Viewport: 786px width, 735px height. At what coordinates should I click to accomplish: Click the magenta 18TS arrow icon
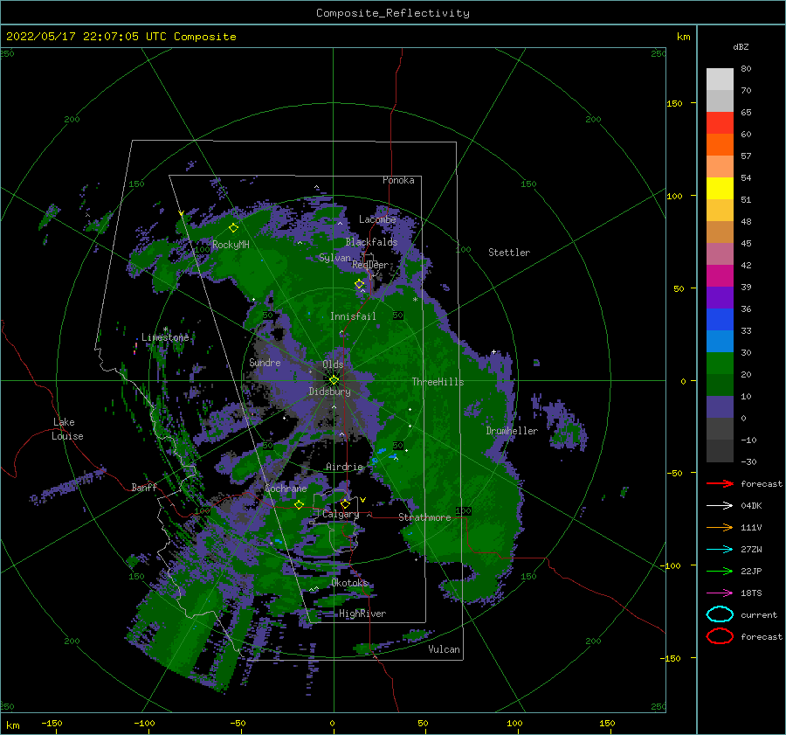click(720, 593)
